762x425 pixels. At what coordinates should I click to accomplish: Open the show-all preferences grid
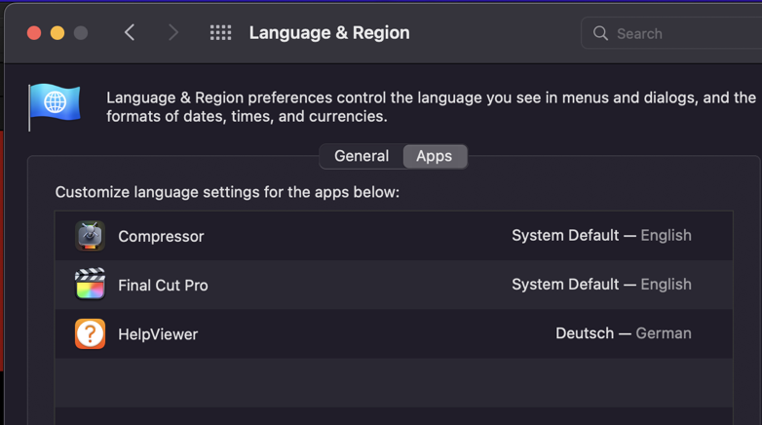[221, 33]
